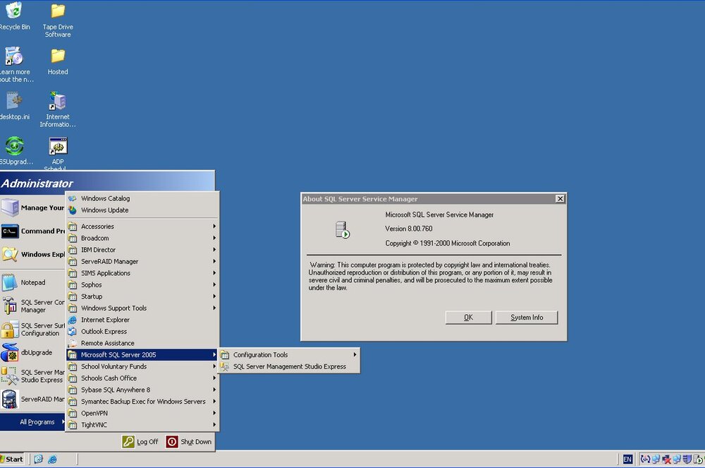Click the Copyright 1991-2000 Microsoft Corporation text
Screen dimensions: 705x468
point(448,244)
